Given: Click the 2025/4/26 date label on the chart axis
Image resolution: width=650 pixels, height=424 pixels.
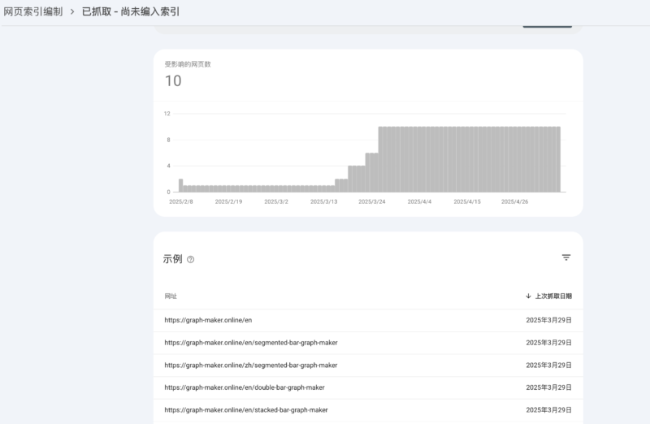Looking at the screenshot, I should pos(515,201).
